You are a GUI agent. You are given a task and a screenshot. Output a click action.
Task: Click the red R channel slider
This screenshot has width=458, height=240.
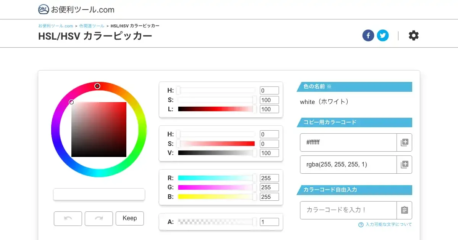tap(216, 178)
